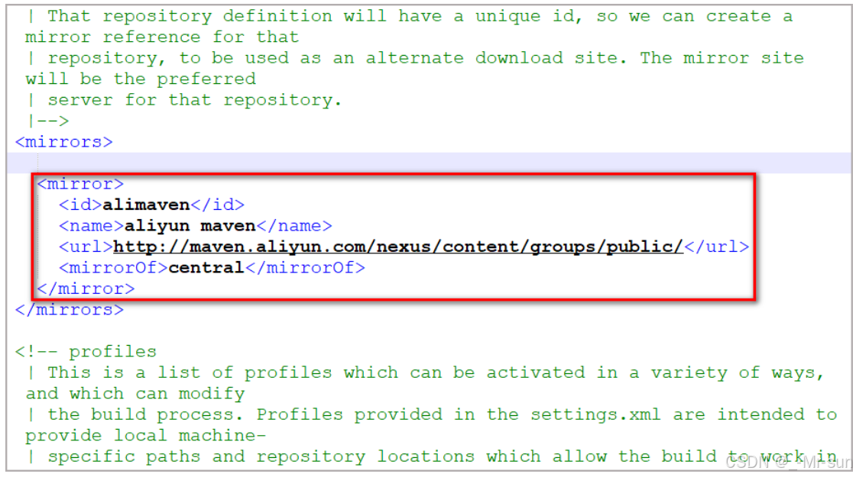The width and height of the screenshot is (856, 477).
Task: Click the line 'and which can modify'
Action: pyautogui.click(x=135, y=394)
